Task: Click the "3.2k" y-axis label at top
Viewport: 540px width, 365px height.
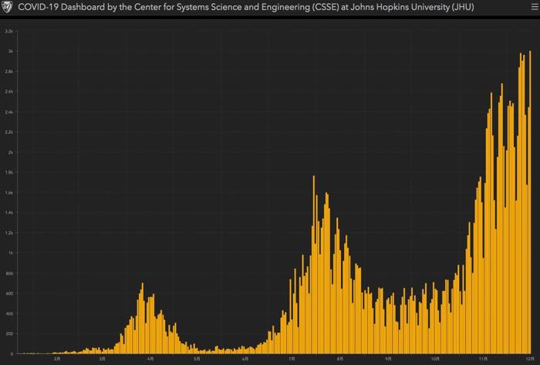Action: [x=9, y=32]
